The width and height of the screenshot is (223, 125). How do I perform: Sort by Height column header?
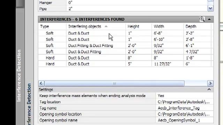point(139,26)
